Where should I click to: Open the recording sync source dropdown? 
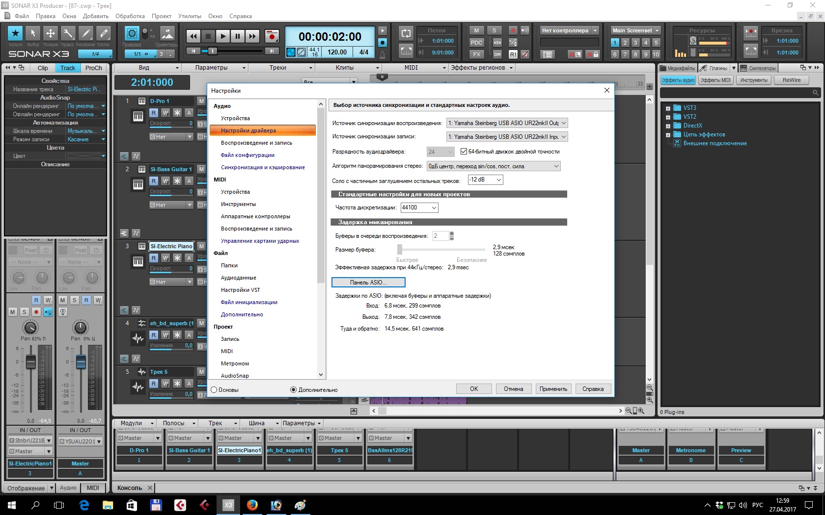point(507,137)
